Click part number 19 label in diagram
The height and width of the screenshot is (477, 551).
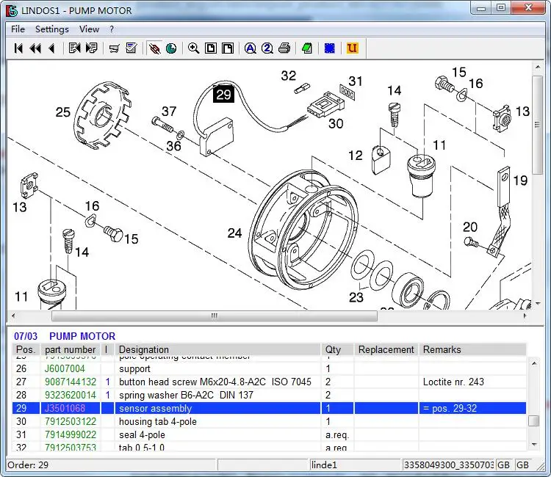pyautogui.click(x=520, y=181)
